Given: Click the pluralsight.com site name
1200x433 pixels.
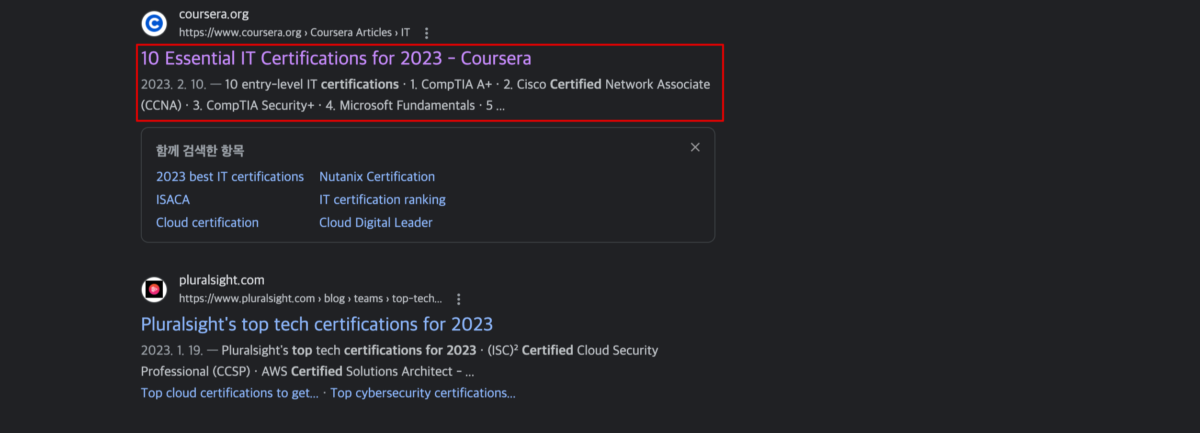Looking at the screenshot, I should pos(222,280).
